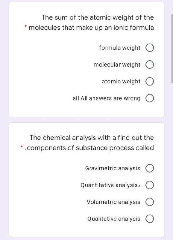Screen dimensions: 173x240
Task: Click the atomic weight answer label
Action: 121,81
